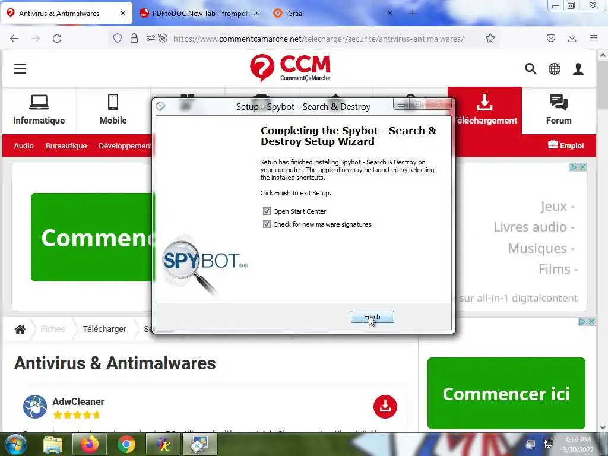The width and height of the screenshot is (608, 456).
Task: Click Télécharger breadcrumb
Action: (x=104, y=329)
